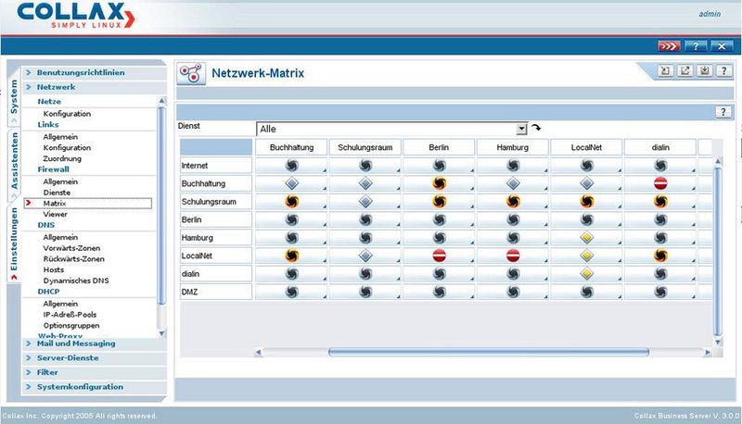This screenshot has width=742, height=424.
Task: Open Vorwärts-Zonen under DNS
Action: 71,248
